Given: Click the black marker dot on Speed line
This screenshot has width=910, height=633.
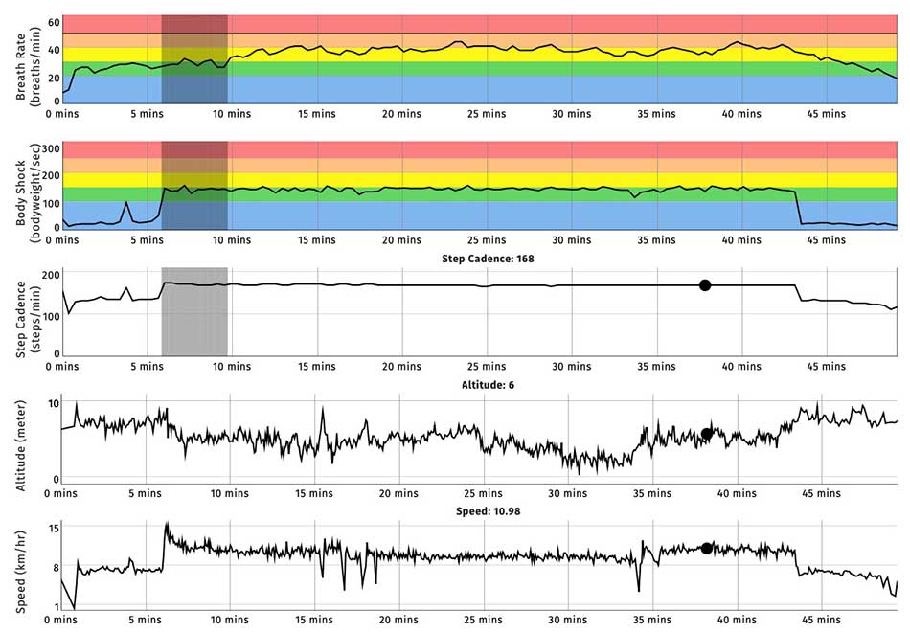Looking at the screenshot, I should point(706,548).
